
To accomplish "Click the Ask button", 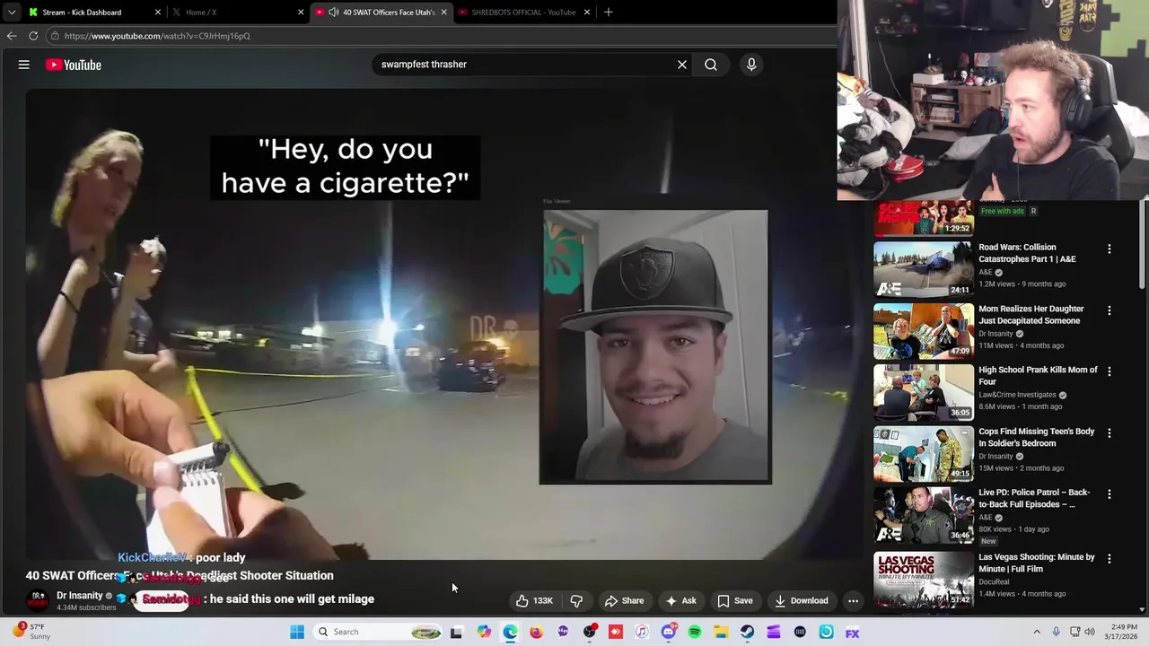I will 680,601.
